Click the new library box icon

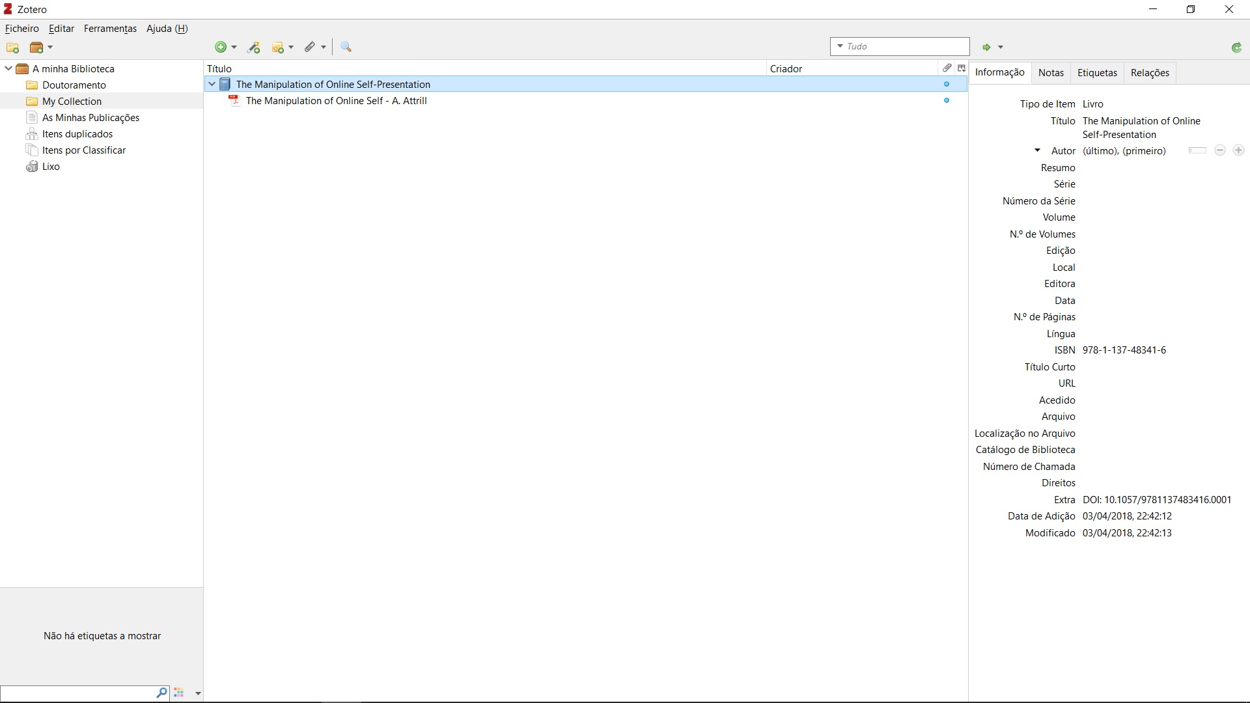click(37, 48)
